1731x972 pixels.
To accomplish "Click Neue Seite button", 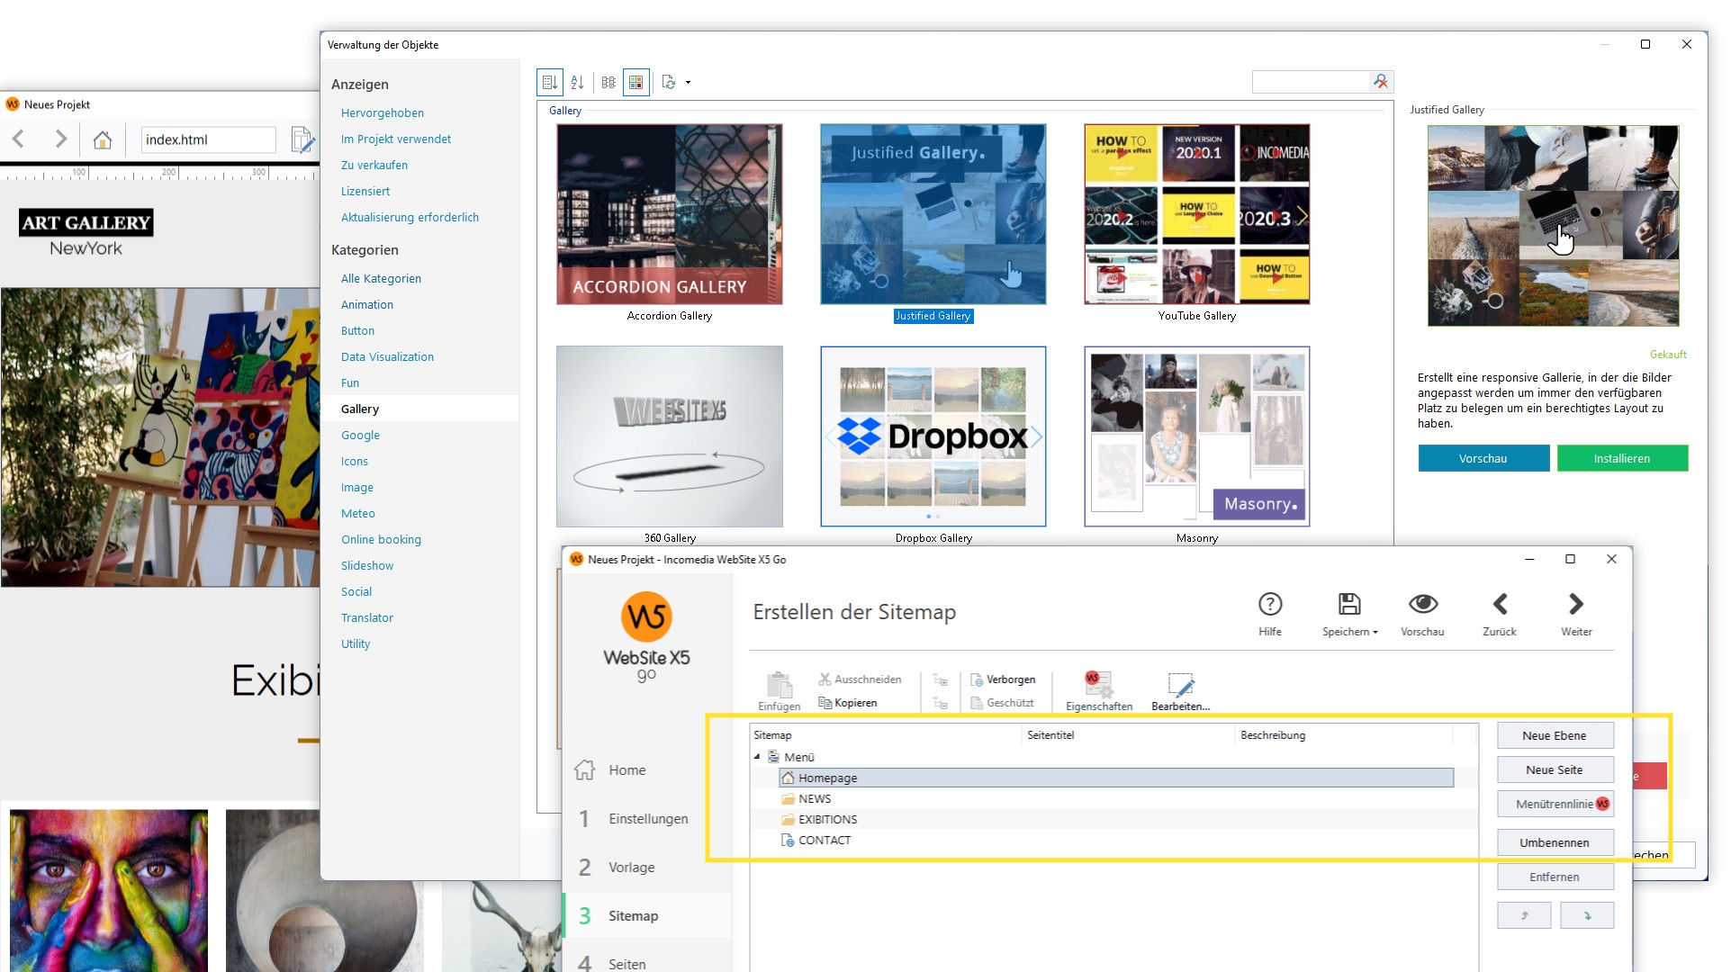I will point(1555,769).
